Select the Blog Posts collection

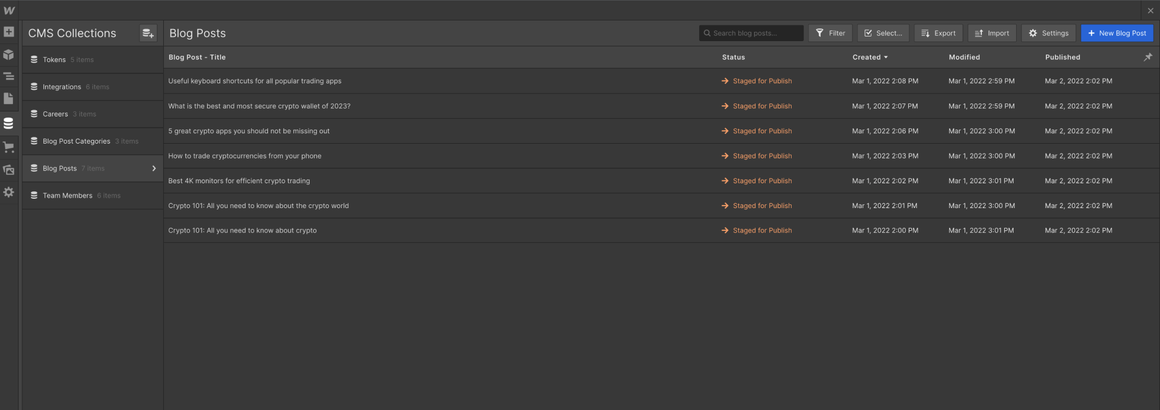(x=93, y=168)
